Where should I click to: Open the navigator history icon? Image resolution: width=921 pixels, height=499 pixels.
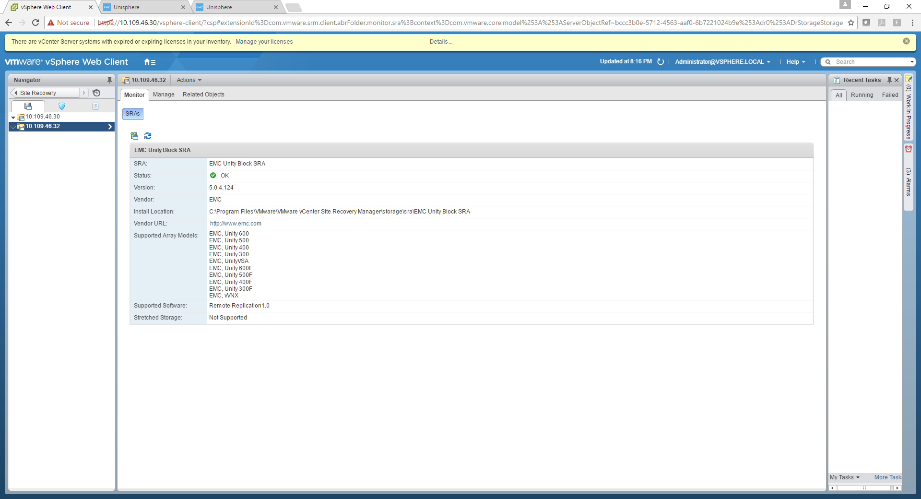pyautogui.click(x=96, y=93)
